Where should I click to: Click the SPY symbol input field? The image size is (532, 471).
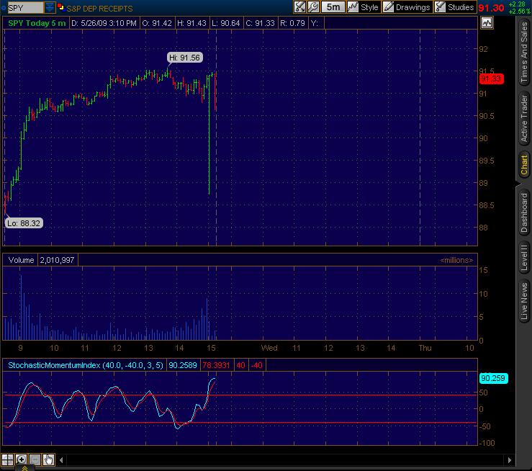pos(25,7)
